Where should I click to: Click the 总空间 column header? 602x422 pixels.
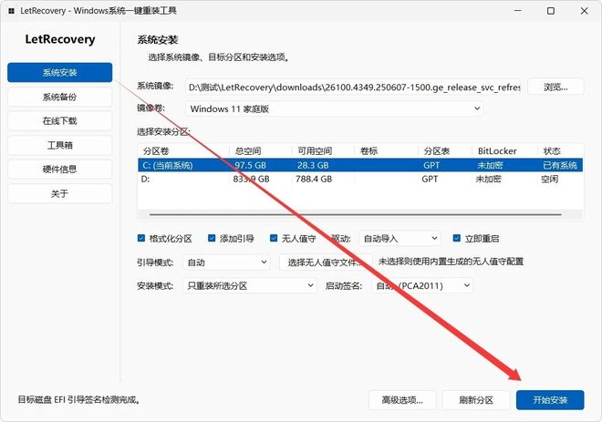[261, 150]
